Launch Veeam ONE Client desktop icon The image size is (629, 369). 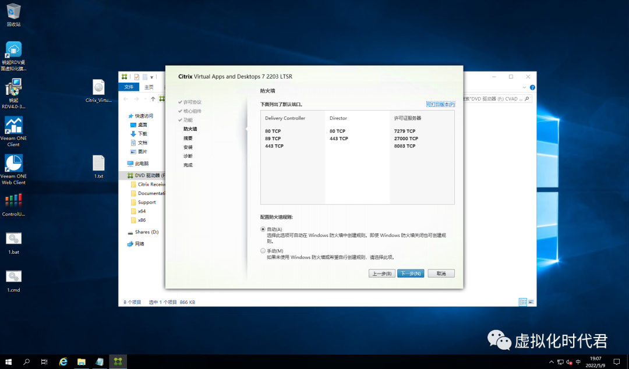(13, 132)
